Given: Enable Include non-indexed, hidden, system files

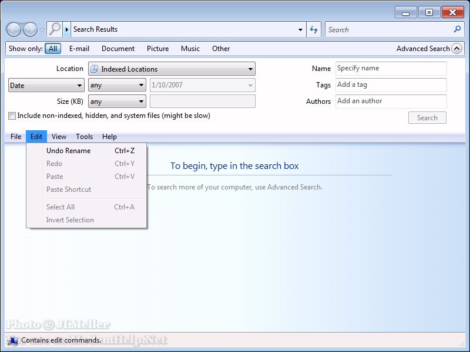Looking at the screenshot, I should (x=12, y=116).
